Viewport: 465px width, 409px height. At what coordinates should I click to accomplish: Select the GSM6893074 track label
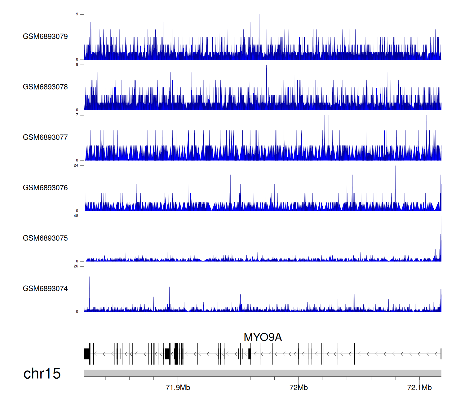tap(45, 289)
